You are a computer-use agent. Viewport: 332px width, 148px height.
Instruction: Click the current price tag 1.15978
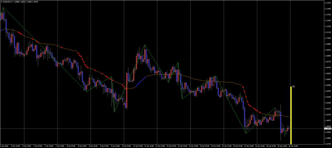pyautogui.click(x=328, y=129)
